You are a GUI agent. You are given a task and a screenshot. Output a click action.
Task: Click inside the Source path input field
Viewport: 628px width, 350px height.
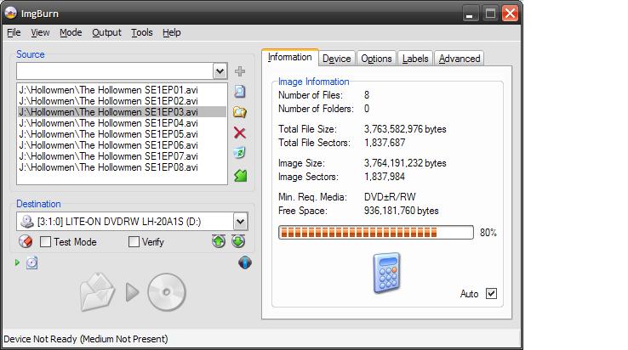pos(115,71)
